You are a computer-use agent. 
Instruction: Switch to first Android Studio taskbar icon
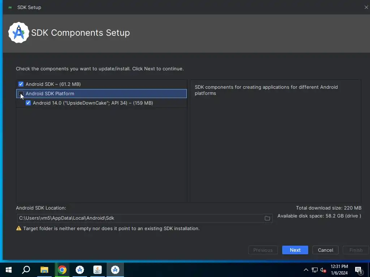[80, 270]
